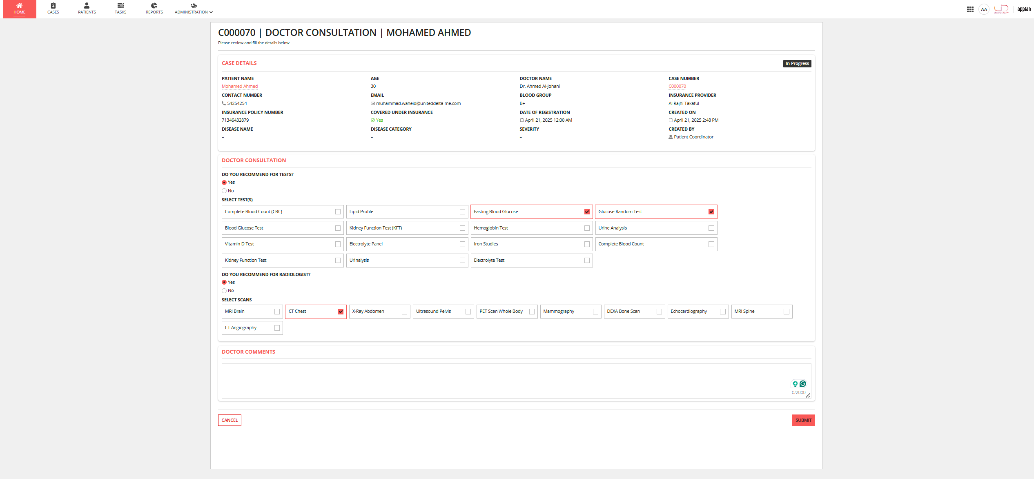This screenshot has width=1034, height=479.
Task: Check the Mammography scan
Action: click(595, 312)
